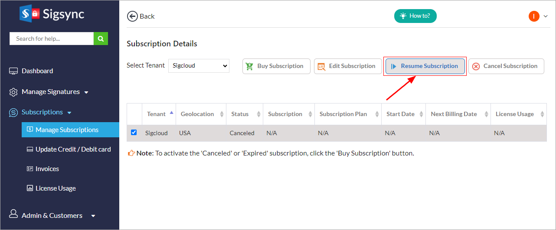Click the Cancel Subscription button
The height and width of the screenshot is (230, 556).
pos(506,66)
